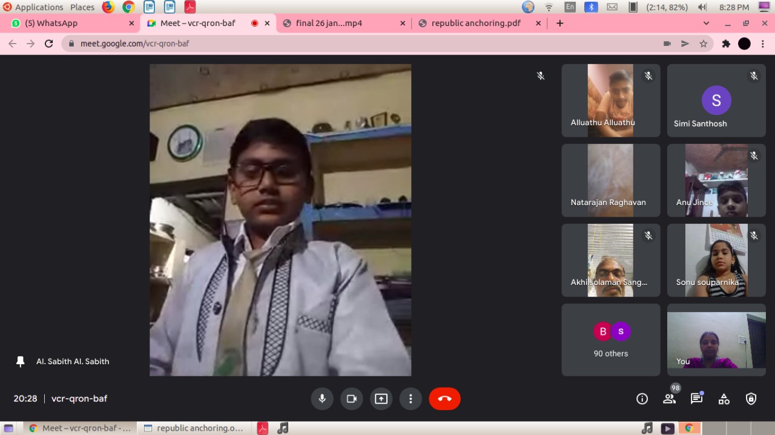Open the Activities panel icon
Viewport: 775px width, 435px height.
click(724, 399)
